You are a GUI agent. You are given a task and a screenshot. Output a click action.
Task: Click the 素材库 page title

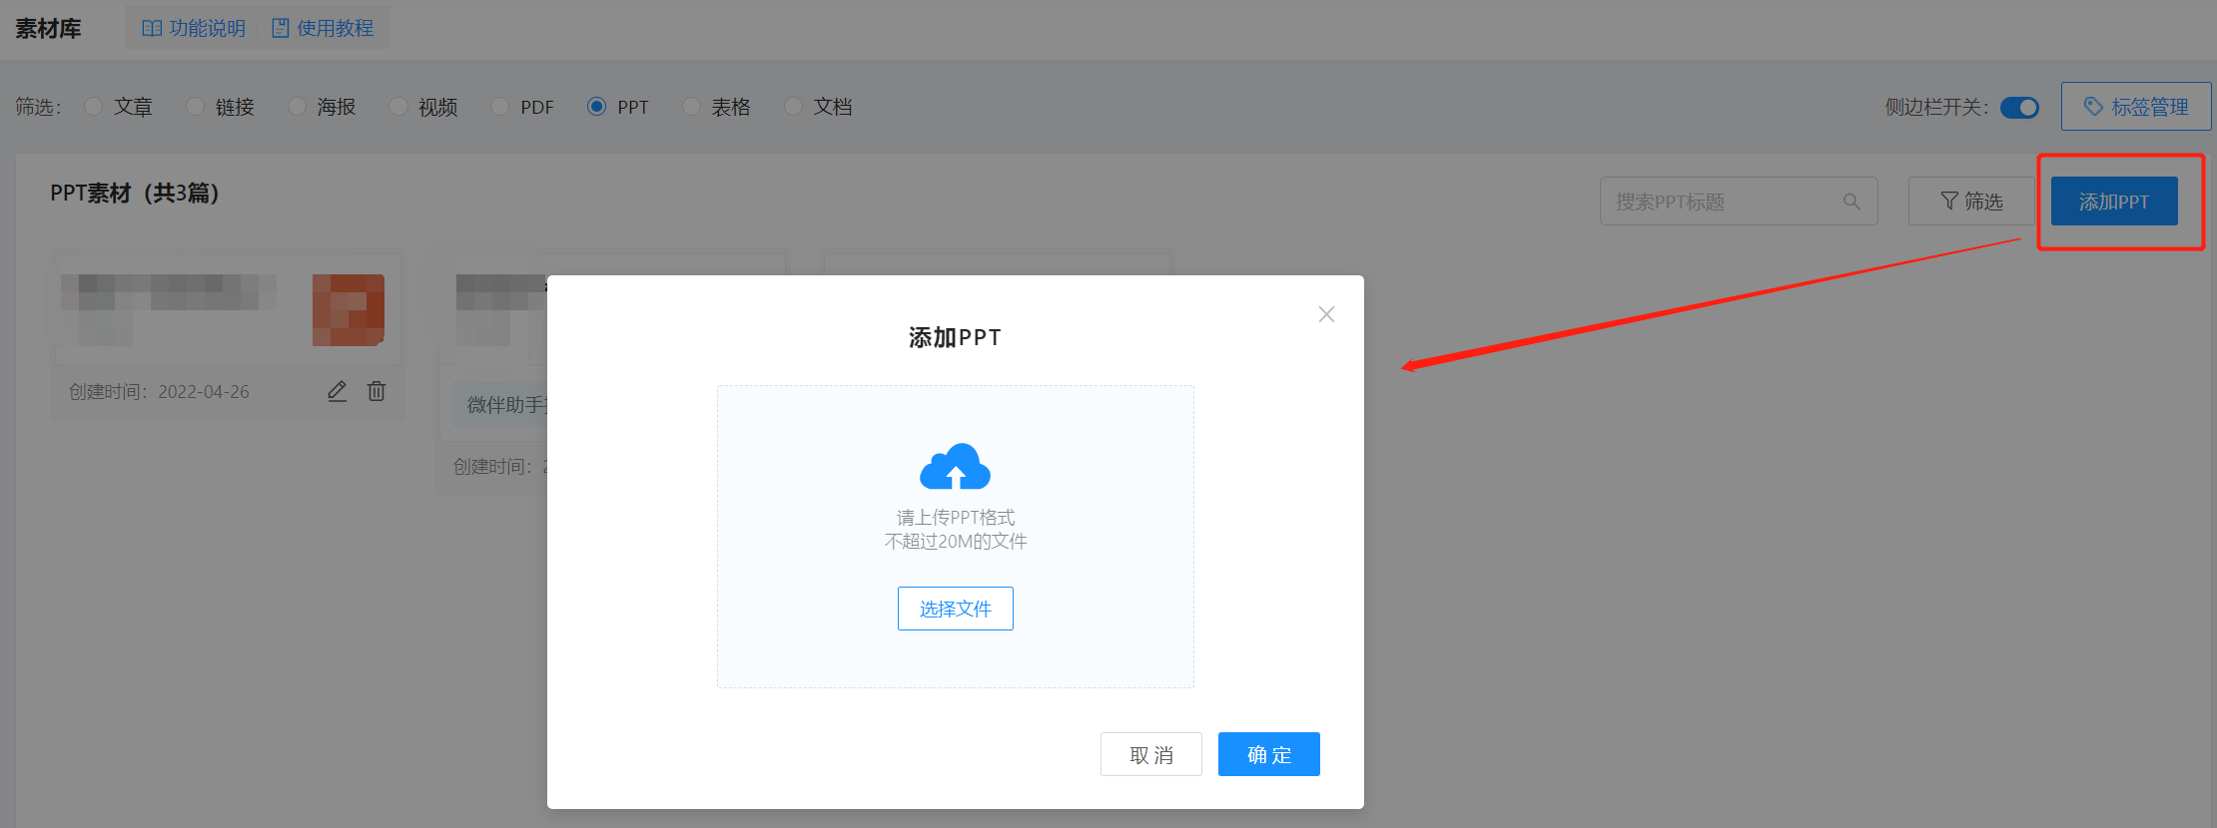click(x=48, y=28)
